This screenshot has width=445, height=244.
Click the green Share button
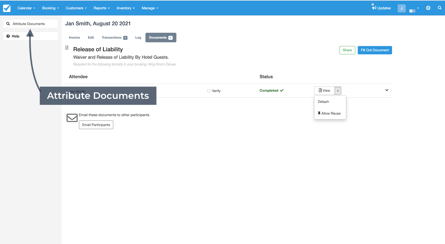(347, 50)
